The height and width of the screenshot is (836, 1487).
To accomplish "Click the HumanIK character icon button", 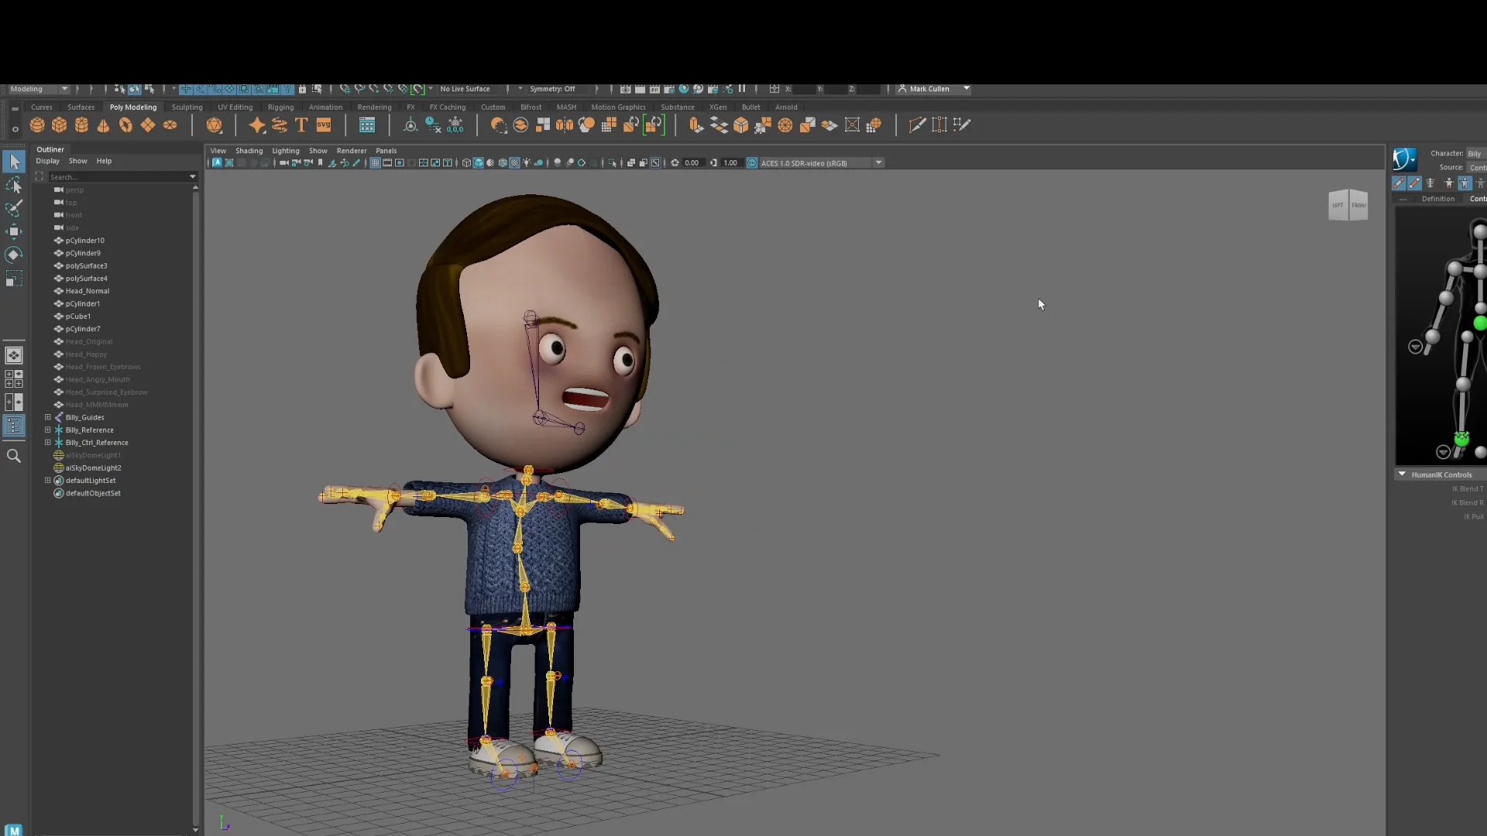I will tap(1404, 159).
